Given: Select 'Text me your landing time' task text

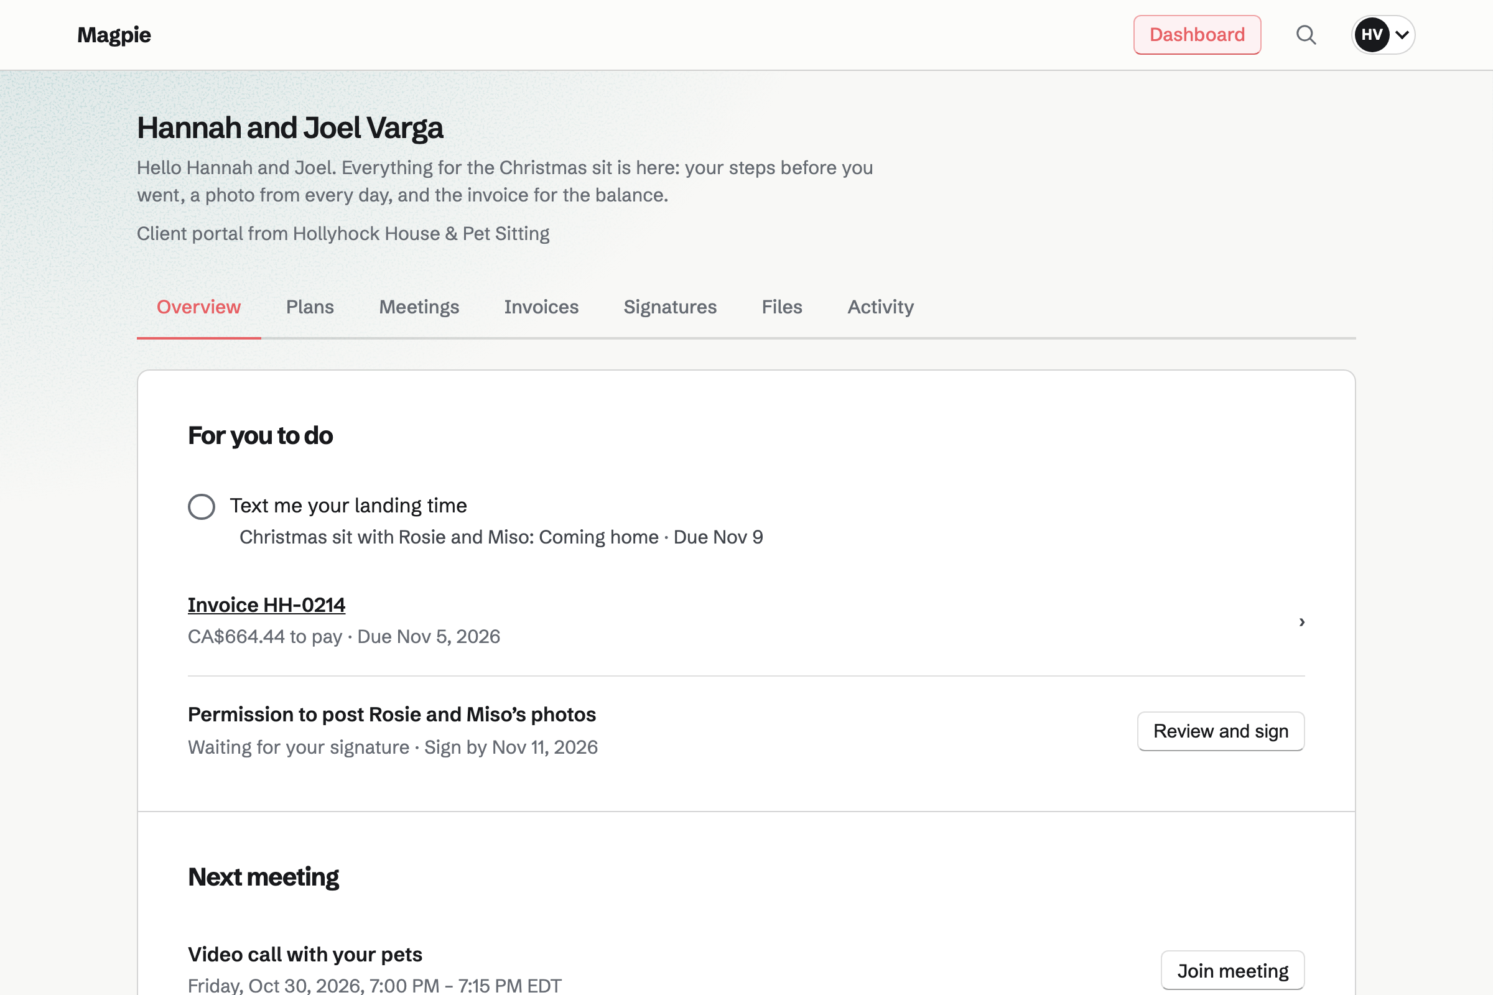Looking at the screenshot, I should click(348, 506).
